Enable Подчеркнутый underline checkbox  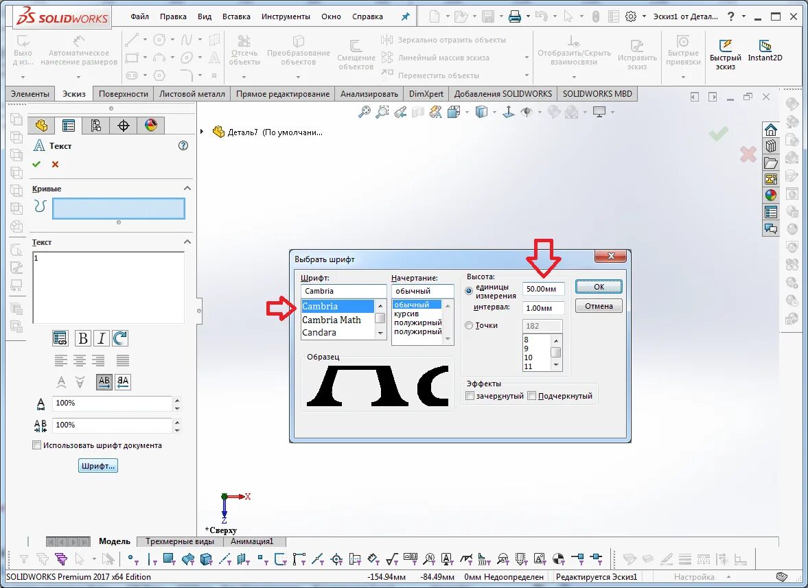(x=532, y=396)
